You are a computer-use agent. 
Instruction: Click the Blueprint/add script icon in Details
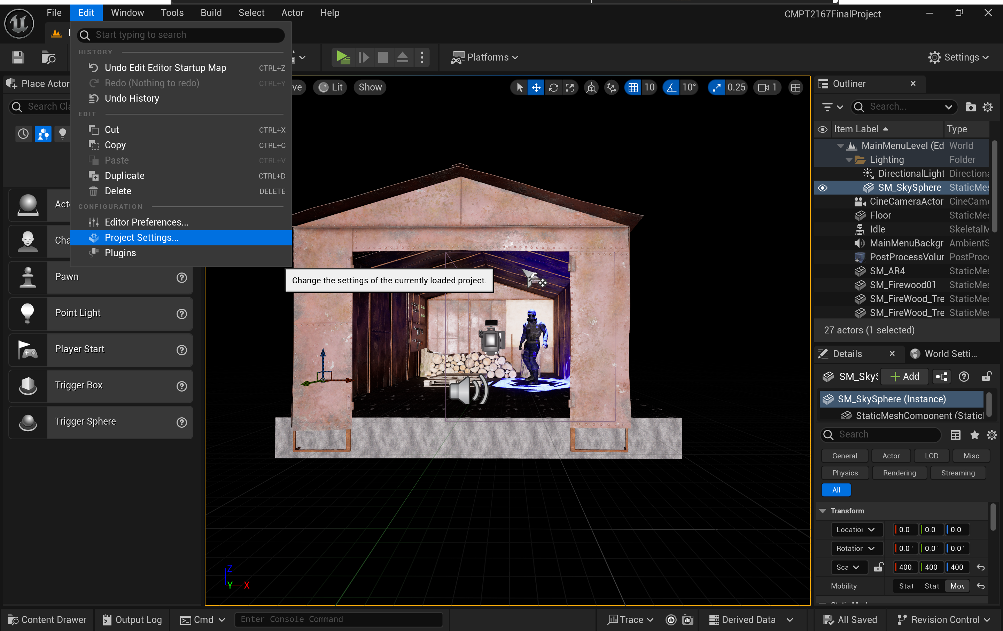click(x=942, y=377)
